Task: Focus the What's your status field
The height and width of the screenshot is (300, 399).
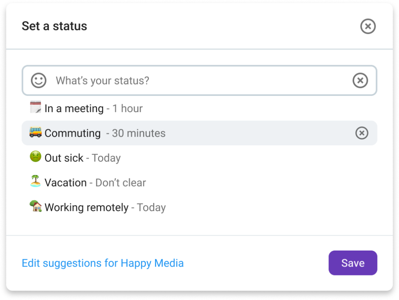Action: 195,81
